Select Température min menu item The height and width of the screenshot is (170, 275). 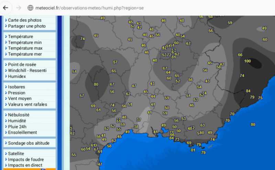tap(25, 42)
